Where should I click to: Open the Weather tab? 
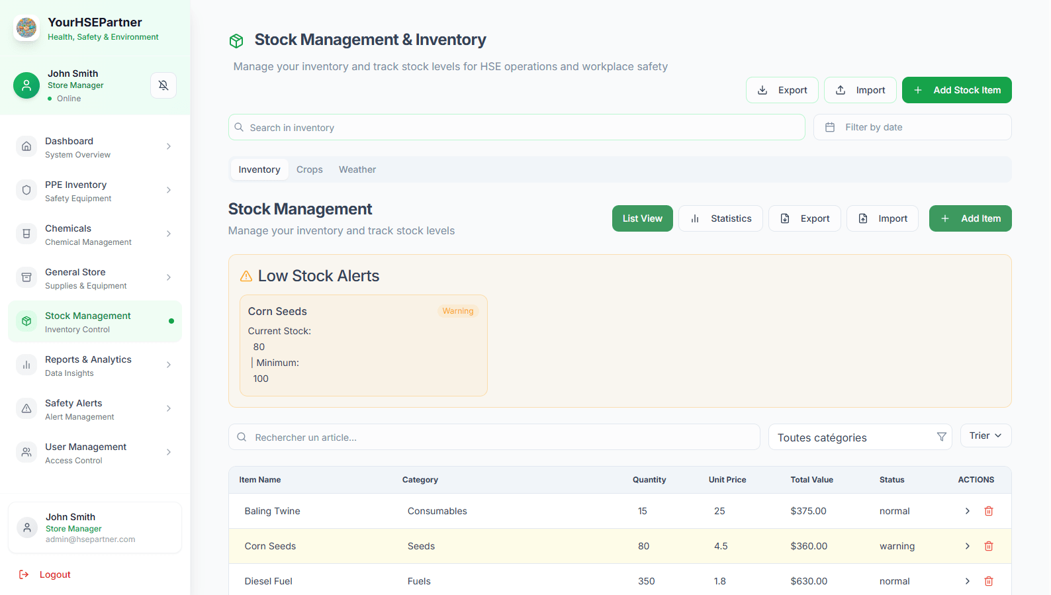pyautogui.click(x=357, y=169)
